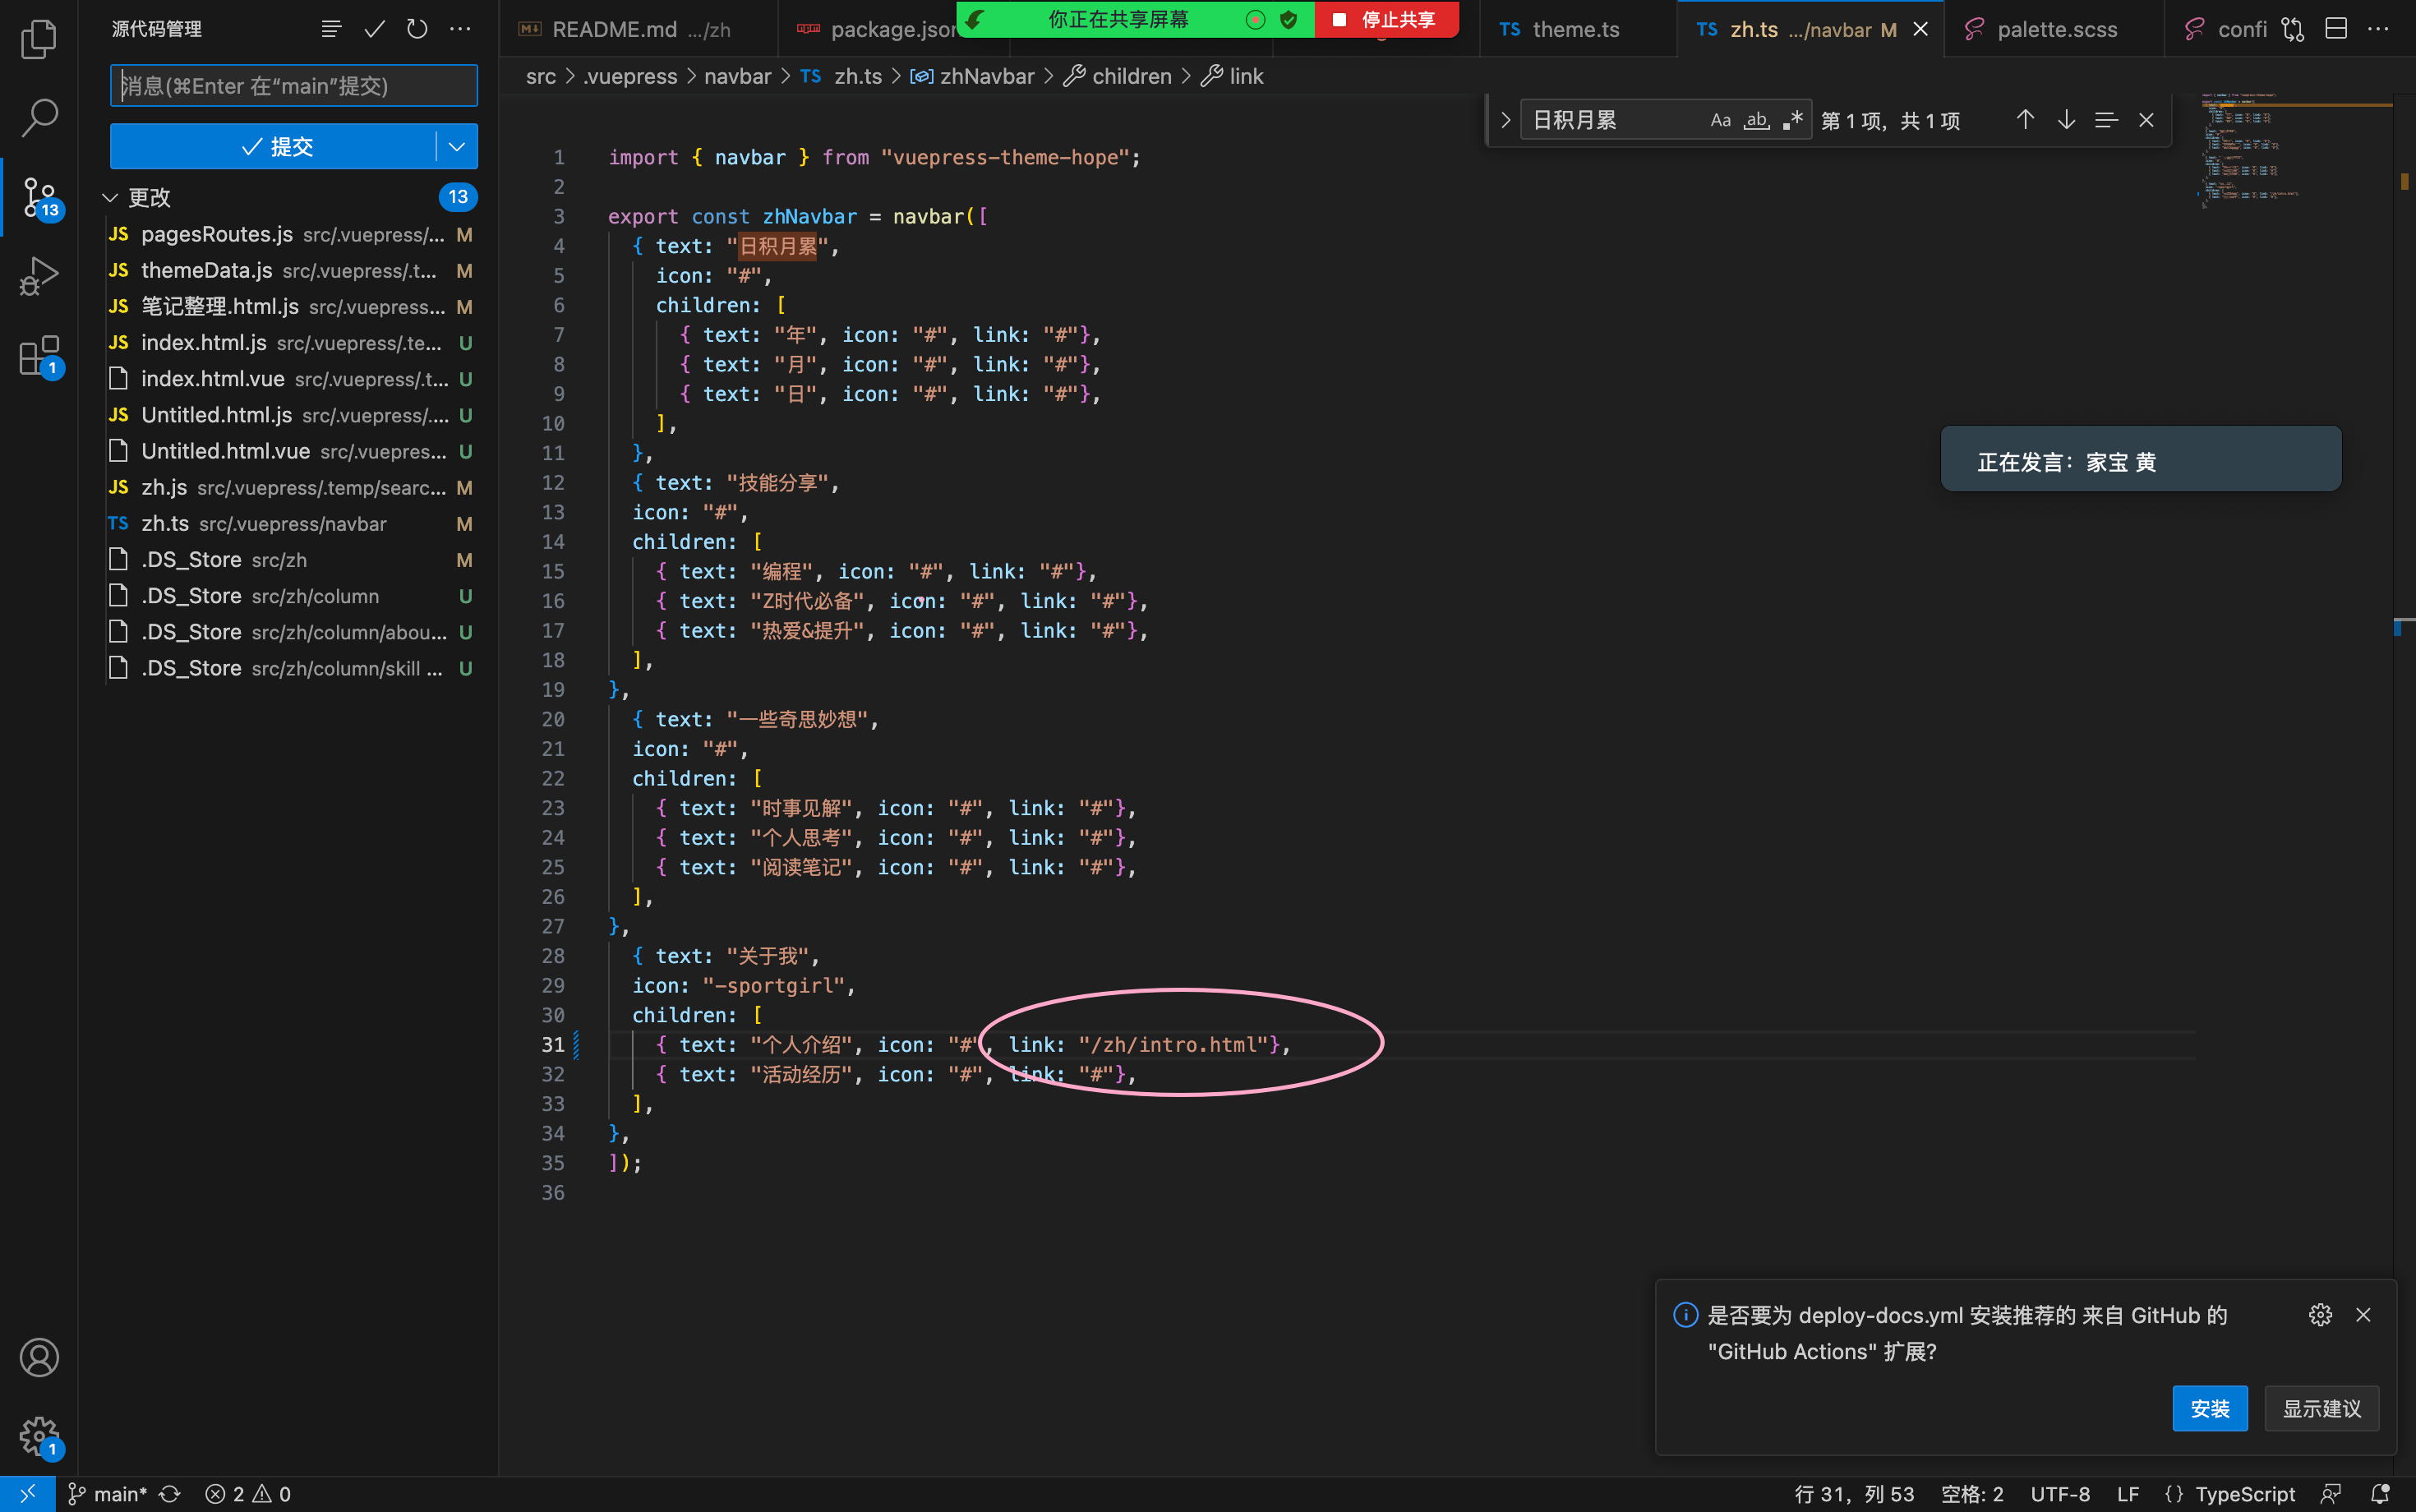Open editor more actions menu
The image size is (2416, 1512).
(2378, 29)
